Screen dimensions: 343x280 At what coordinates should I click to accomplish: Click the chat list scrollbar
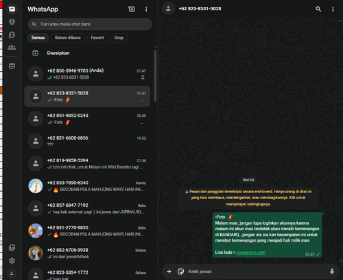pos(155,76)
